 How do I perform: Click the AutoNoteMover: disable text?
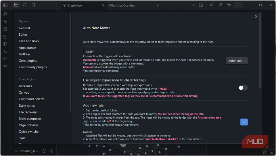coord(162,139)
